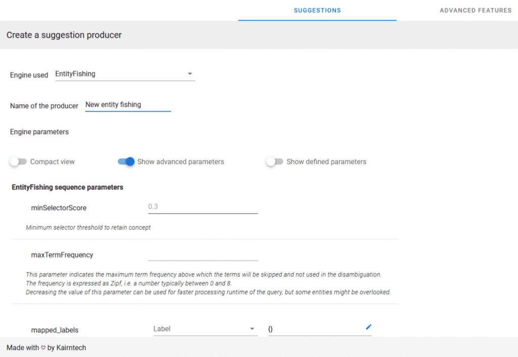
Task: Click the mapped_labels Label dropdown arrow
Action: pyautogui.click(x=252, y=329)
